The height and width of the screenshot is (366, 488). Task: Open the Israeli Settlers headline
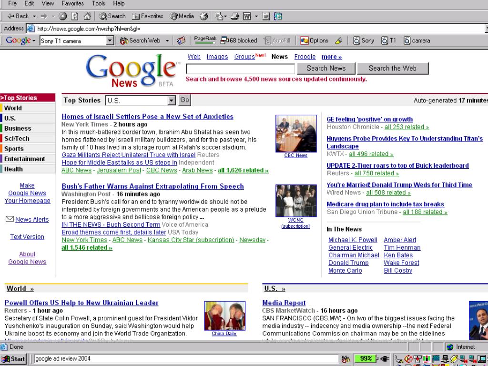(148, 116)
